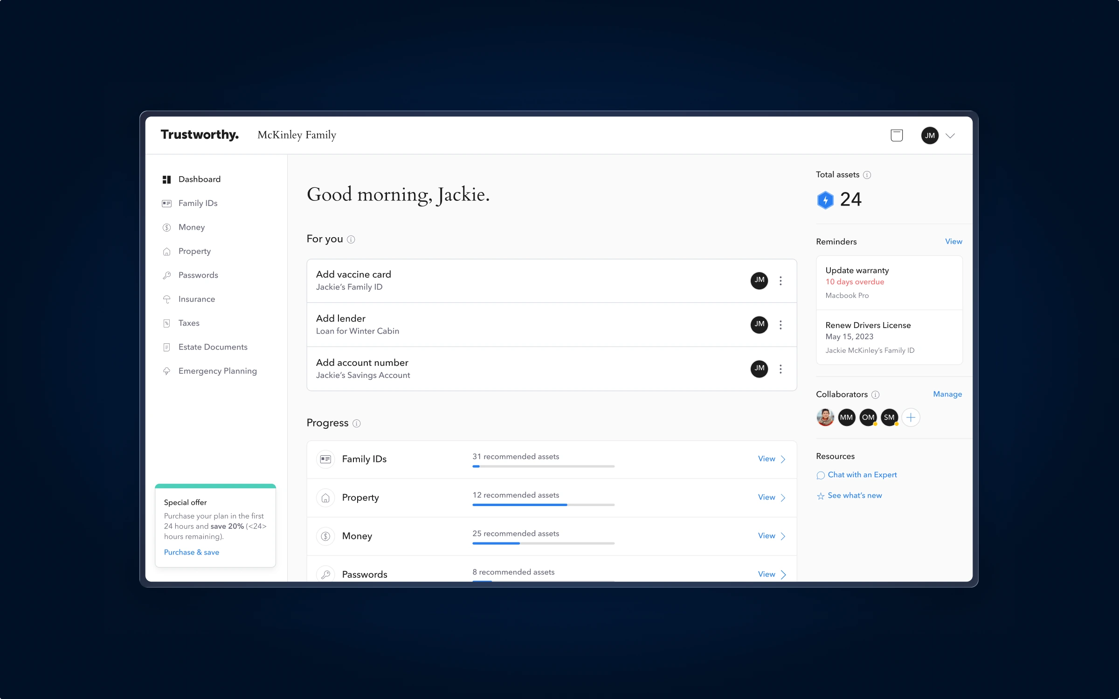
Task: Show info about Total assets
Action: (867, 175)
